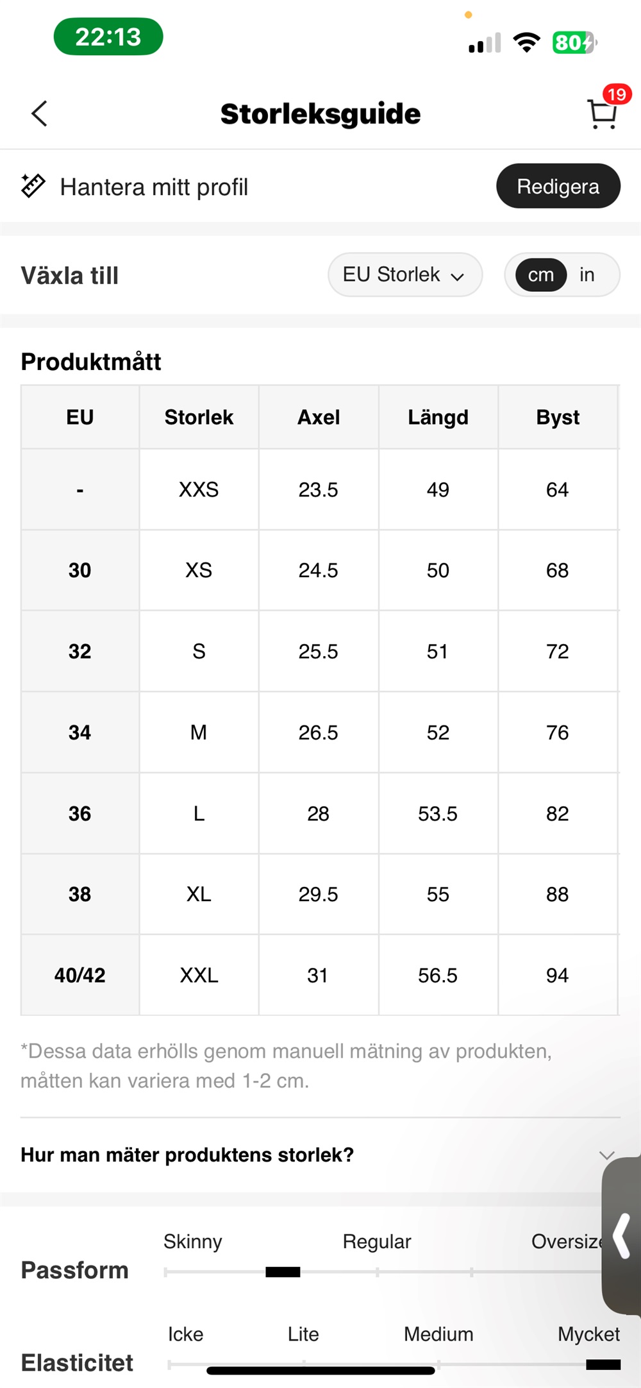This screenshot has width=641, height=1388.
Task: Open the EU Storlek dropdown
Action: pyautogui.click(x=404, y=275)
